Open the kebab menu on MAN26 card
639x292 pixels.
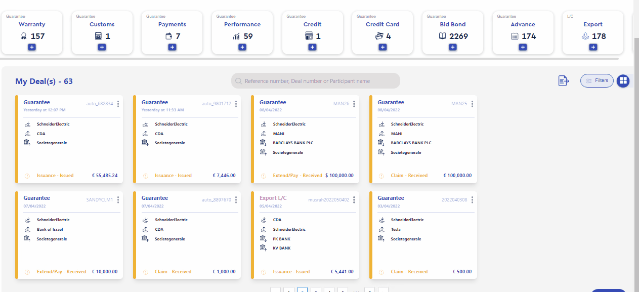(x=354, y=104)
